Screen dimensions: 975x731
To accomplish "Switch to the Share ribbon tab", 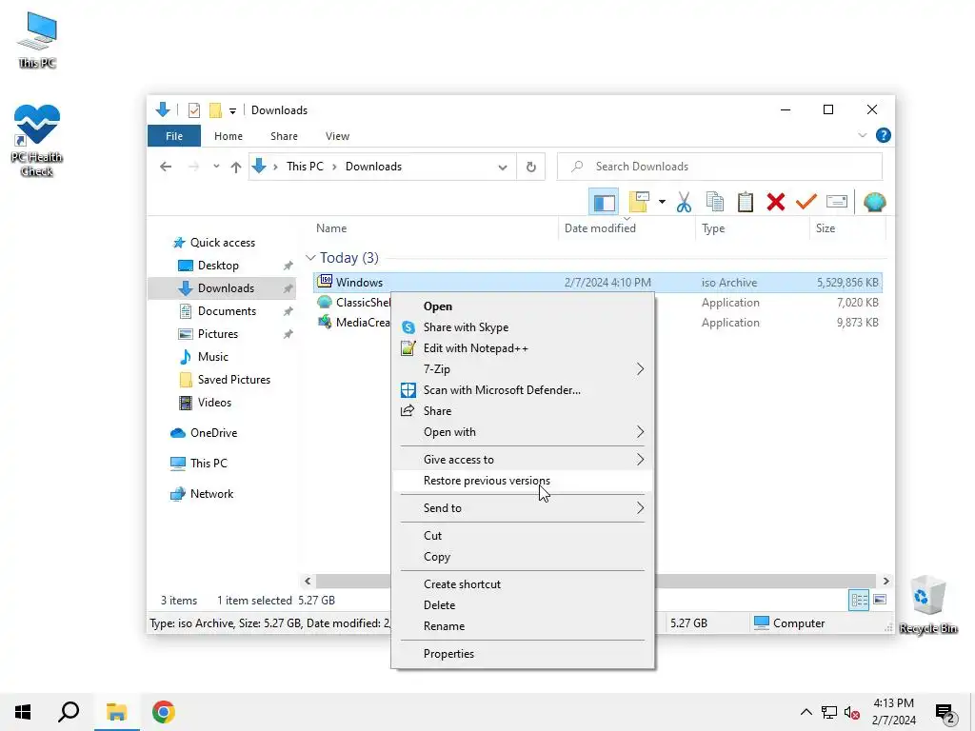I will 284,136.
